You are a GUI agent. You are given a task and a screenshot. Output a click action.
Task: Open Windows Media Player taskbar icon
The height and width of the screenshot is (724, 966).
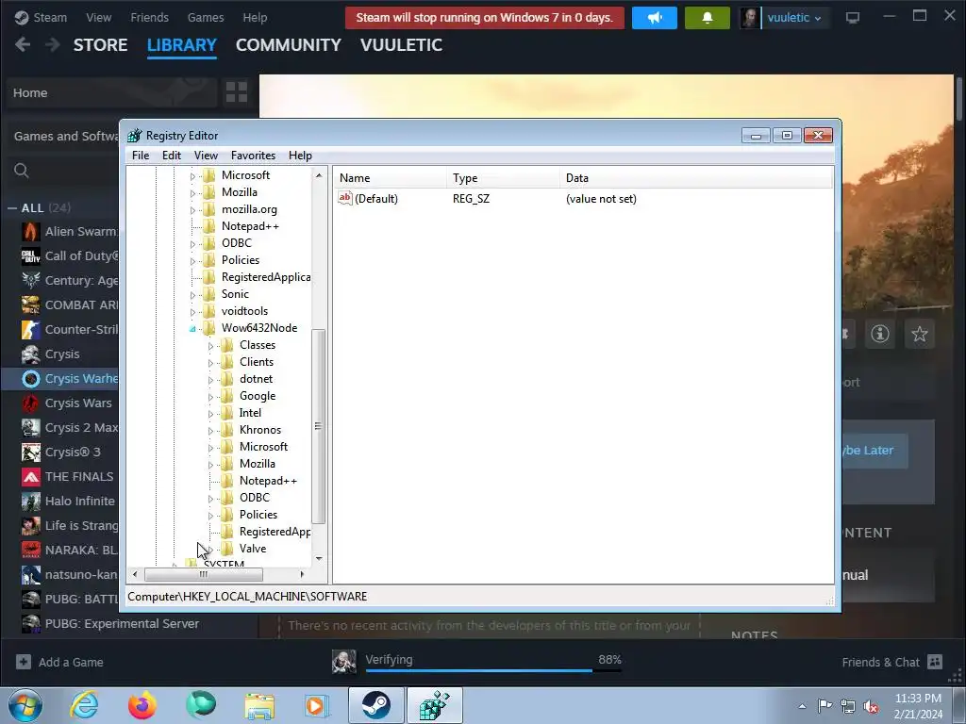pyautogui.click(x=318, y=705)
